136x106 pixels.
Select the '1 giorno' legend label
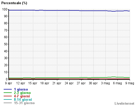coord(21,90)
